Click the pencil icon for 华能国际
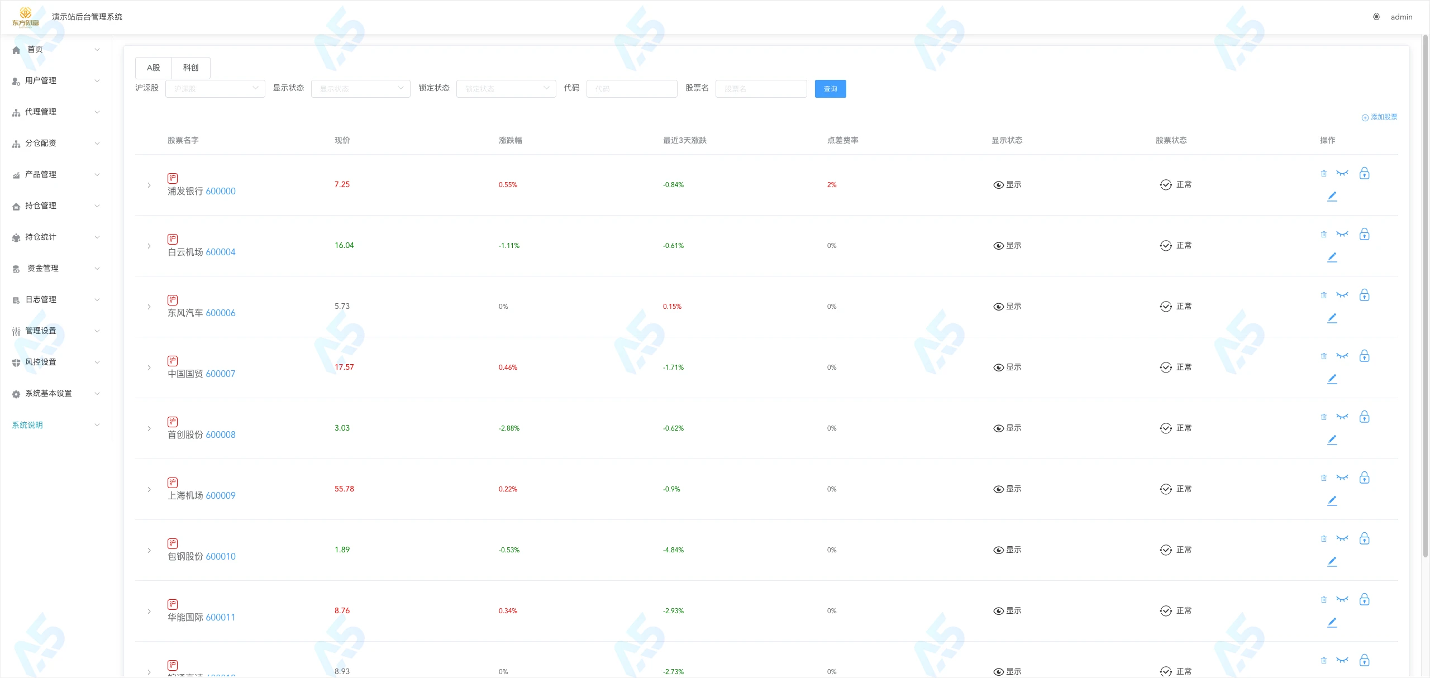This screenshot has width=1430, height=678. (1332, 622)
